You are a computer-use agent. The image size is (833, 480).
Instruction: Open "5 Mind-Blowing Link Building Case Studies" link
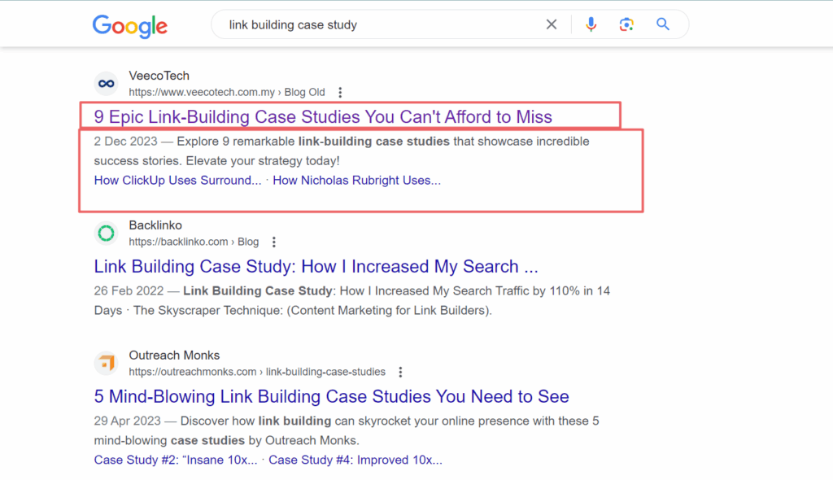point(330,396)
